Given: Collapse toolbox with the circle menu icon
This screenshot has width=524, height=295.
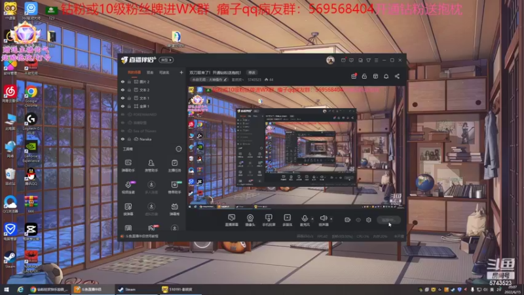Looking at the screenshot, I should 178,149.
